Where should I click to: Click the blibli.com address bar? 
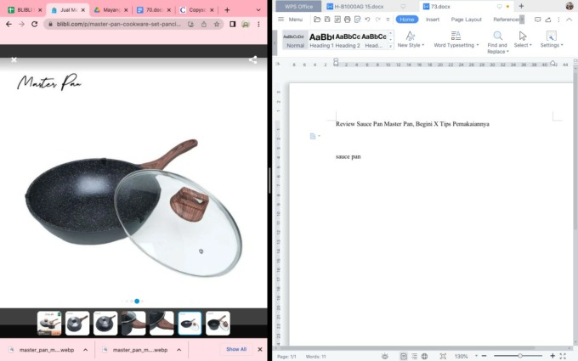(118, 24)
